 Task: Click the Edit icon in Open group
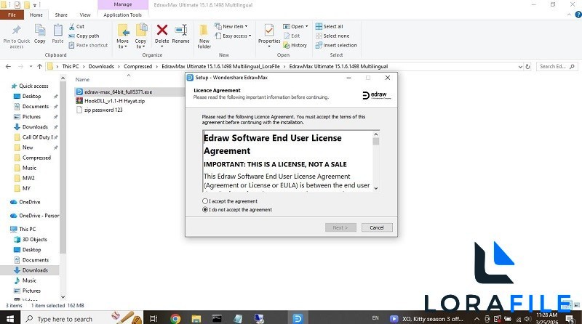pyautogui.click(x=287, y=36)
